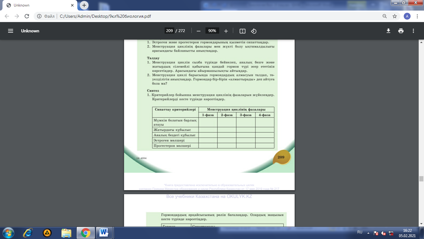Rotate the PDF counterclockwise

pos(254,31)
